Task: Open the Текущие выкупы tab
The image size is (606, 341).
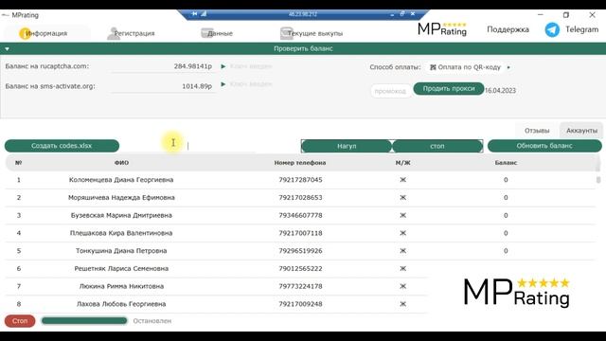Action: (x=314, y=33)
